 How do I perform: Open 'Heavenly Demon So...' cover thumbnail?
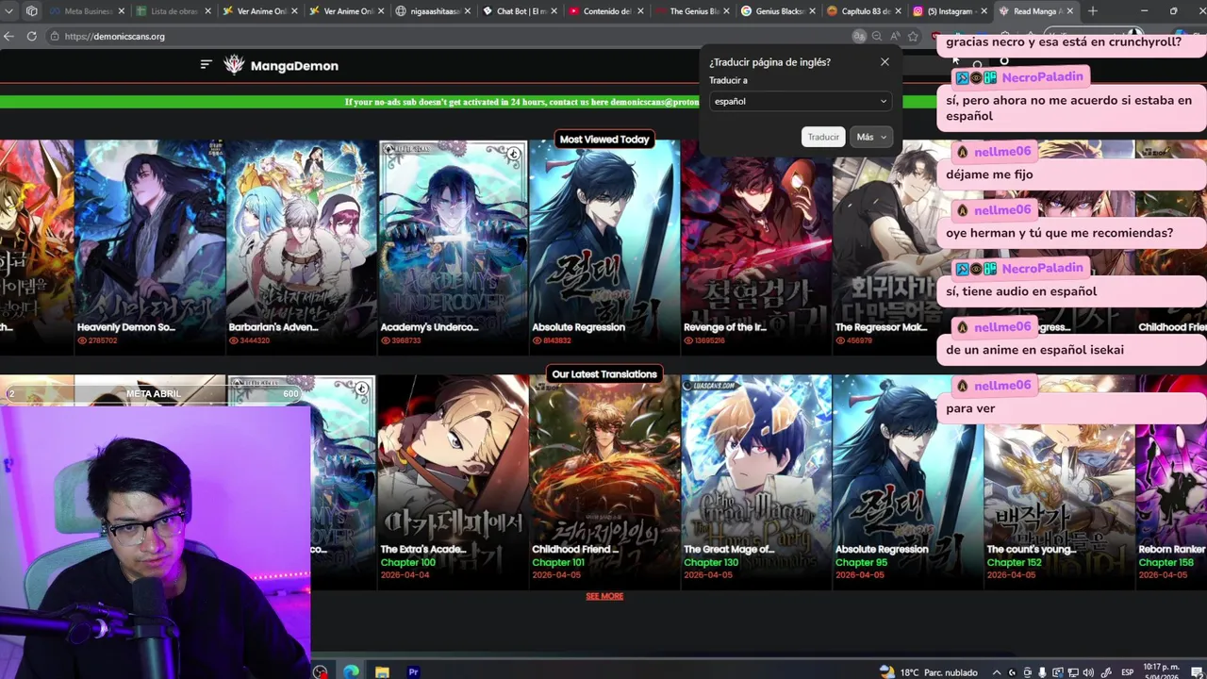point(150,247)
